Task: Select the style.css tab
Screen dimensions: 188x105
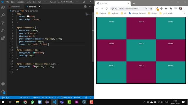Action: 32,6
